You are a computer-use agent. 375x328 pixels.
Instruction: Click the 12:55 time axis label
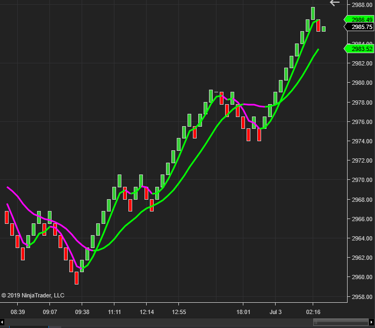(179, 312)
